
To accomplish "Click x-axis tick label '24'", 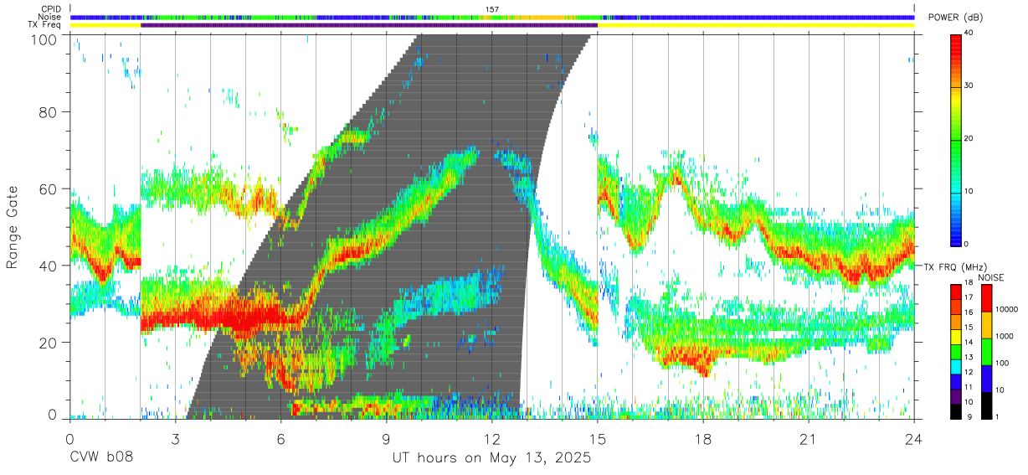I will 914,440.
